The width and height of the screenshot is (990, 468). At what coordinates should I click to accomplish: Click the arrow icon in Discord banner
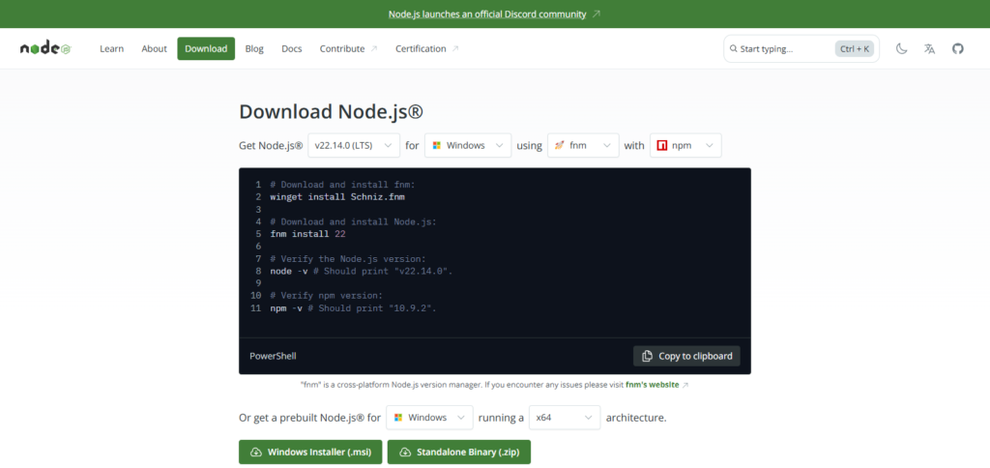pos(597,14)
